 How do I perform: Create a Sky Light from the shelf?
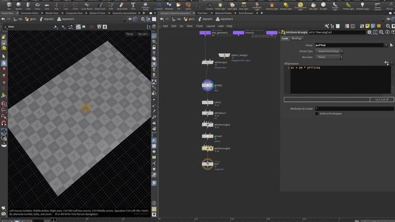pos(314,6)
